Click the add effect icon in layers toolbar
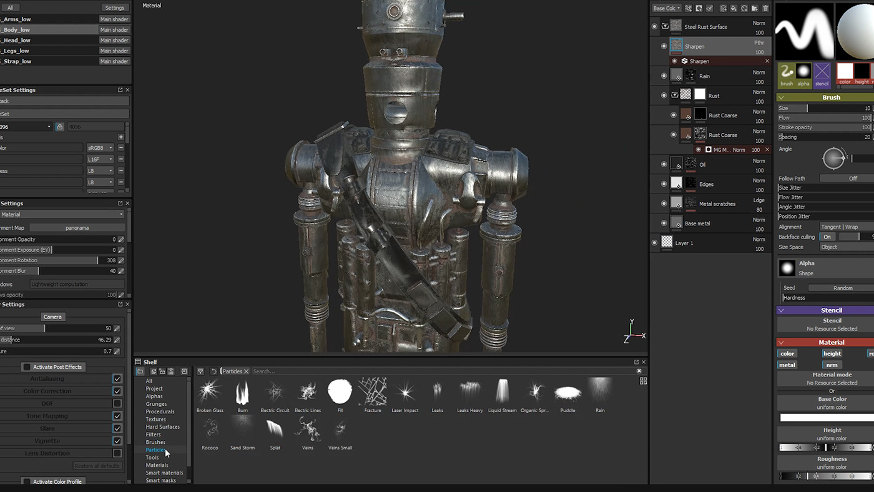The width and height of the screenshot is (874, 492). [689, 8]
